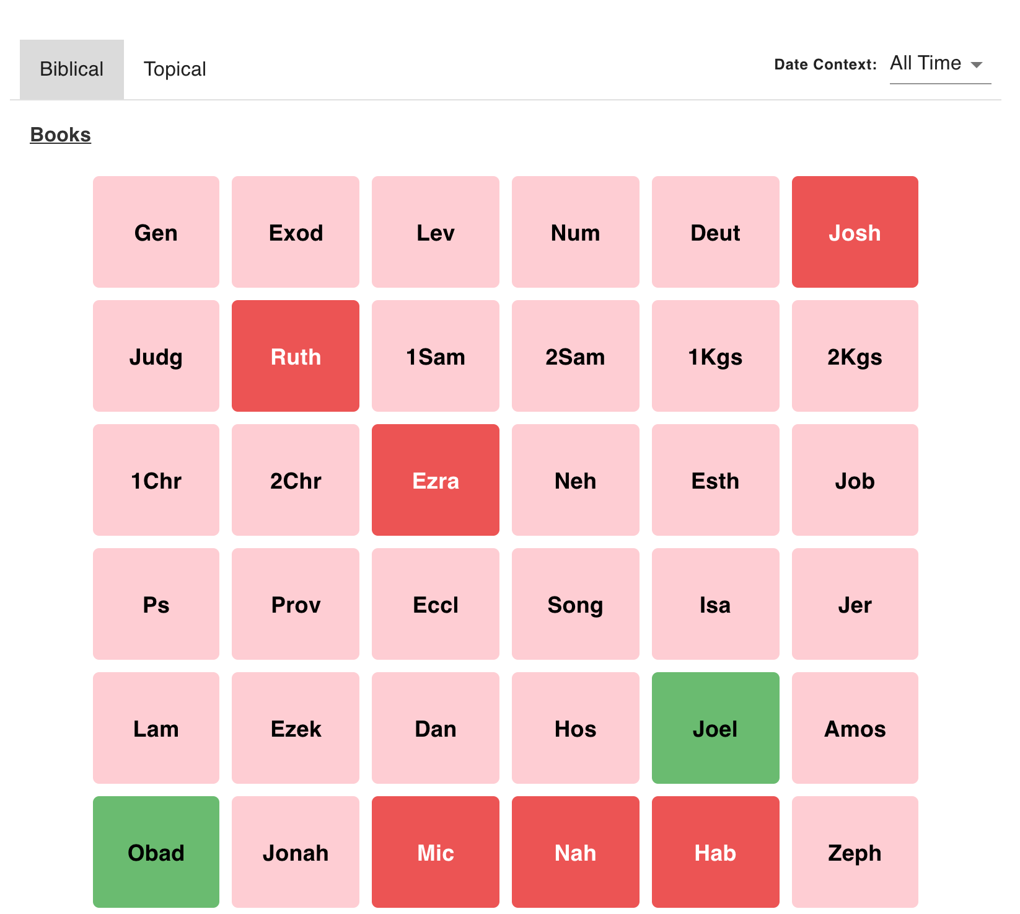Click the Zeph book tile
This screenshot has height=914, width=1020.
[x=855, y=852]
